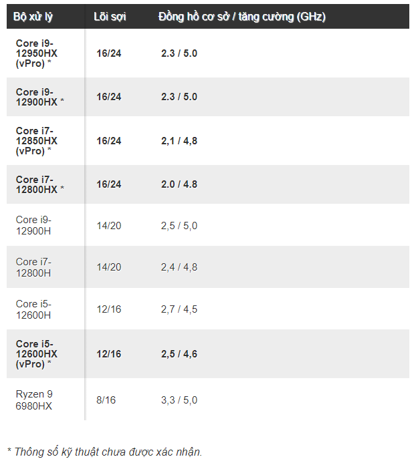The width and height of the screenshot is (416, 465).
Task: Click the footnote 'Thông số kỹ thuật chưa được xác nhận'
Action: click(108, 452)
